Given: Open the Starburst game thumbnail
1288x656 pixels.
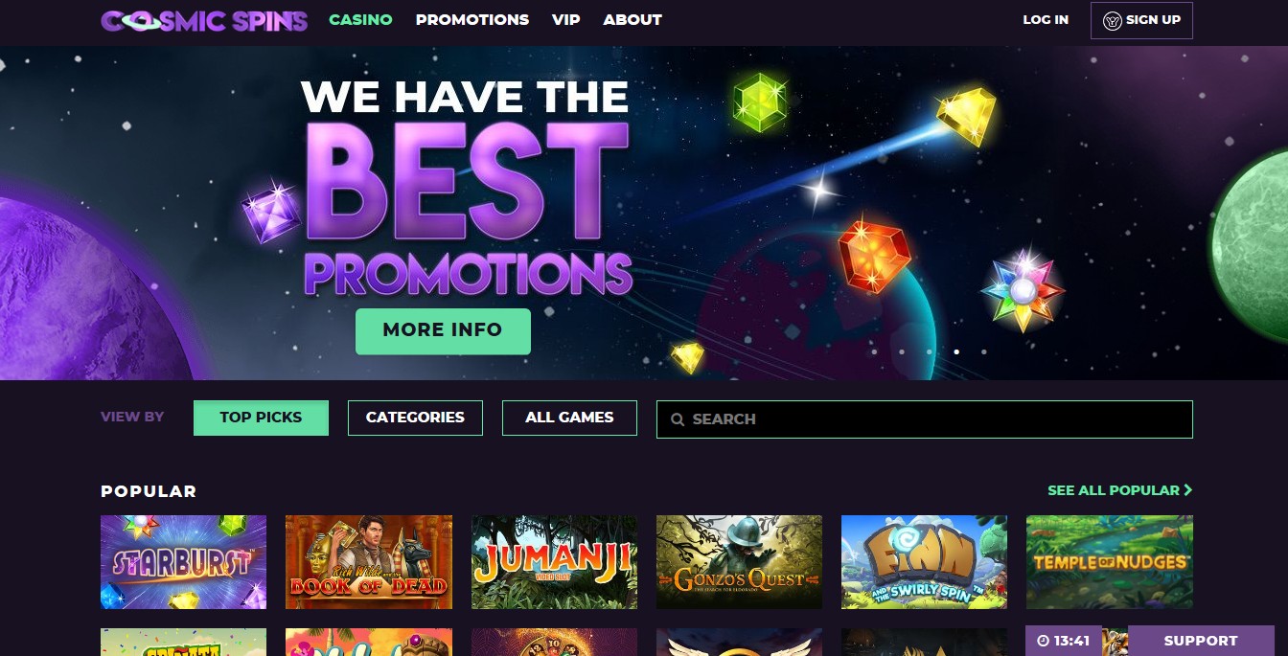Looking at the screenshot, I should (x=184, y=562).
